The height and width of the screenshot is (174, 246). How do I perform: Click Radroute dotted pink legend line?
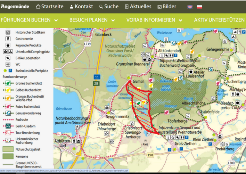[8, 120]
